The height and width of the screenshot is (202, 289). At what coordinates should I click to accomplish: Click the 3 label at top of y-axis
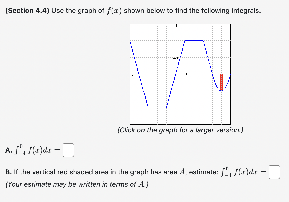(176, 25)
